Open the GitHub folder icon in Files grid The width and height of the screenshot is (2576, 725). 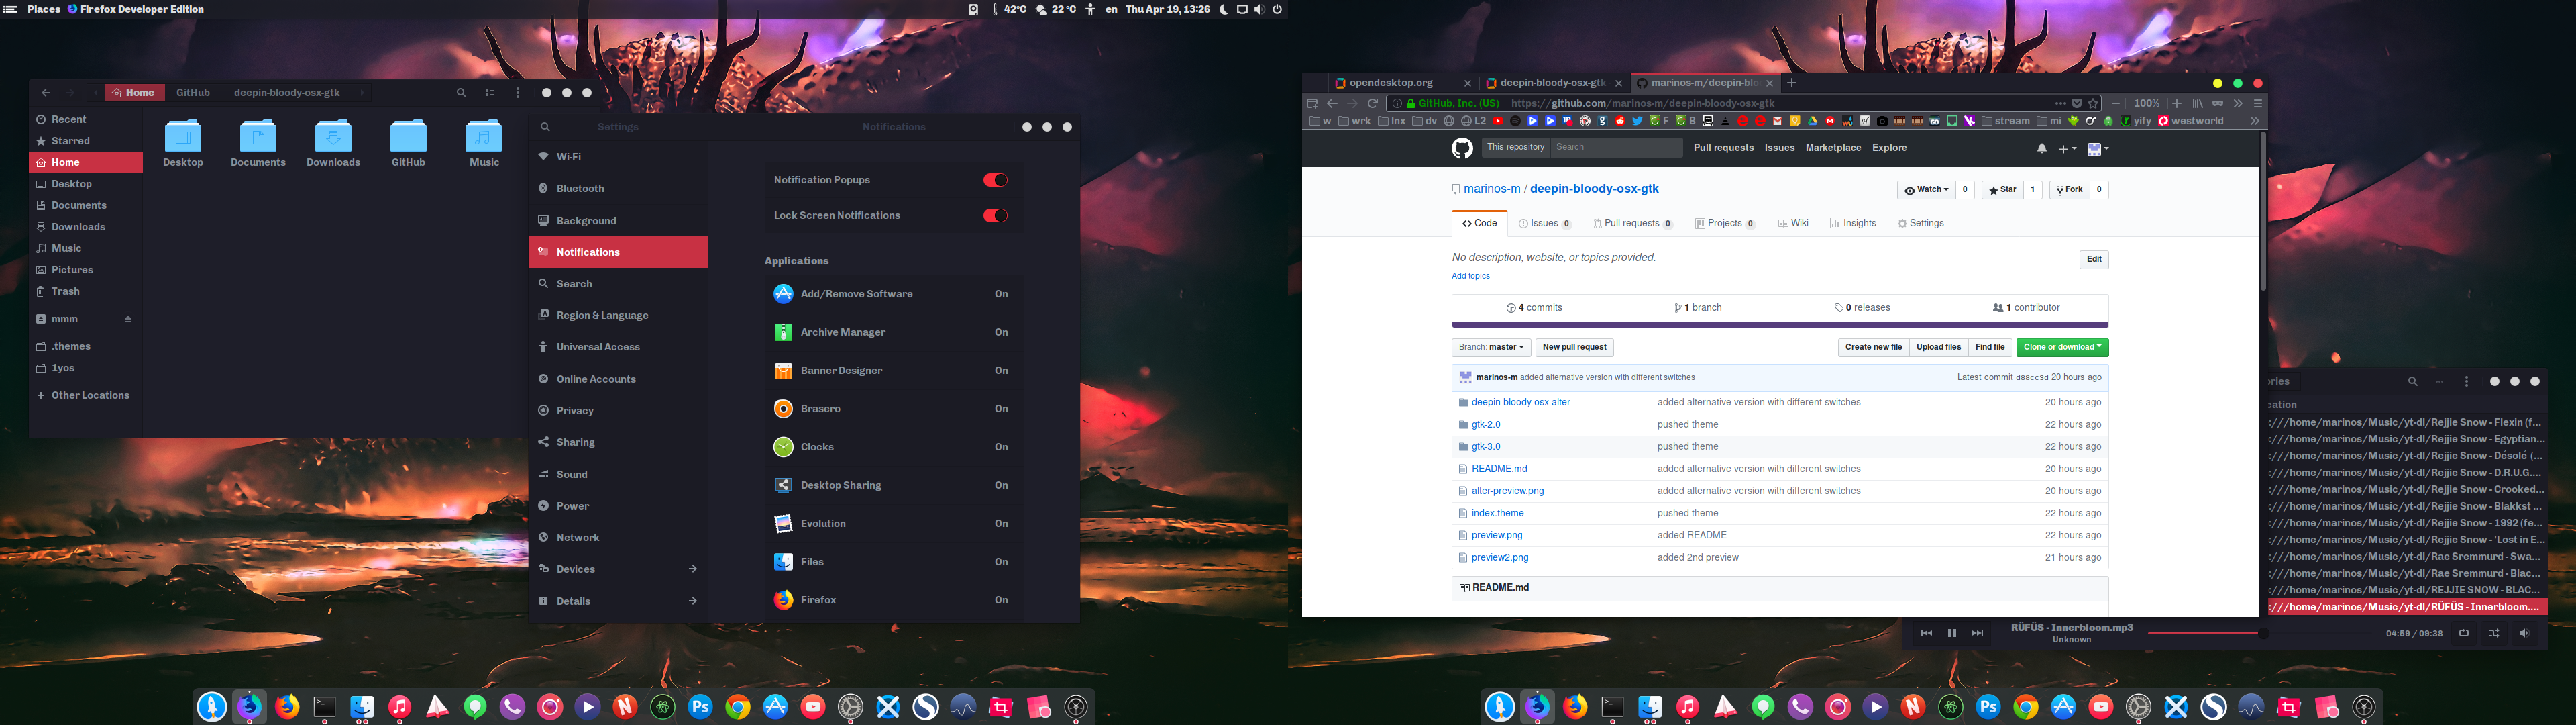click(408, 135)
